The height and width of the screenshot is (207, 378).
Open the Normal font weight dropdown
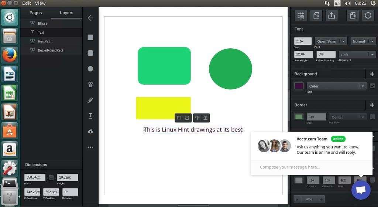[x=363, y=41]
